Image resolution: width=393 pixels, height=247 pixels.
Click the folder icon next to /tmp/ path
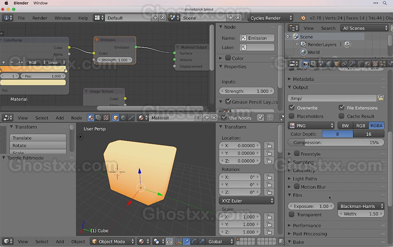(x=380, y=98)
